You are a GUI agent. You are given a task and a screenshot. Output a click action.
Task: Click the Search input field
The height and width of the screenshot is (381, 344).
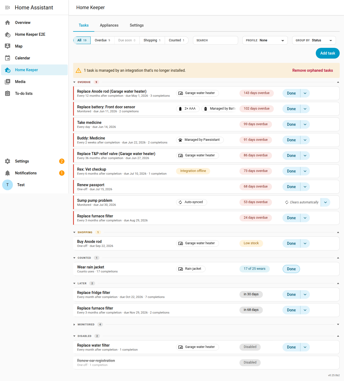pos(216,40)
